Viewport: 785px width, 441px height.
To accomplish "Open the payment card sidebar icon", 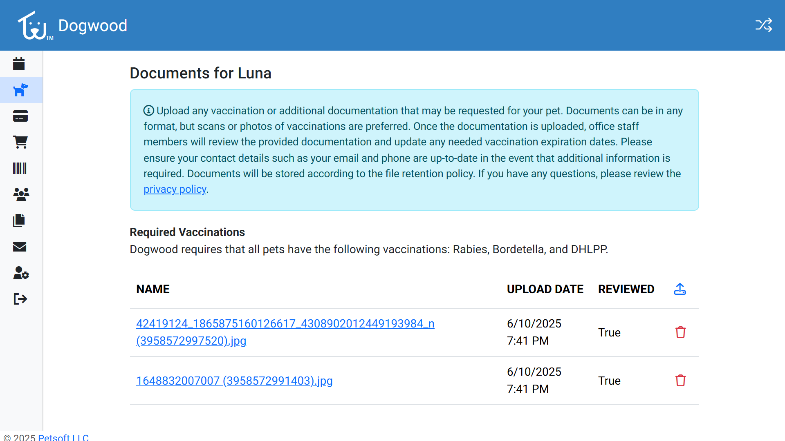I will 20,116.
